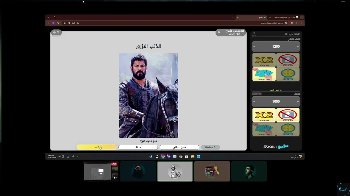350x196 pixels.
Task: Click the mkhmkh.com address bar
Action: click(272, 23)
